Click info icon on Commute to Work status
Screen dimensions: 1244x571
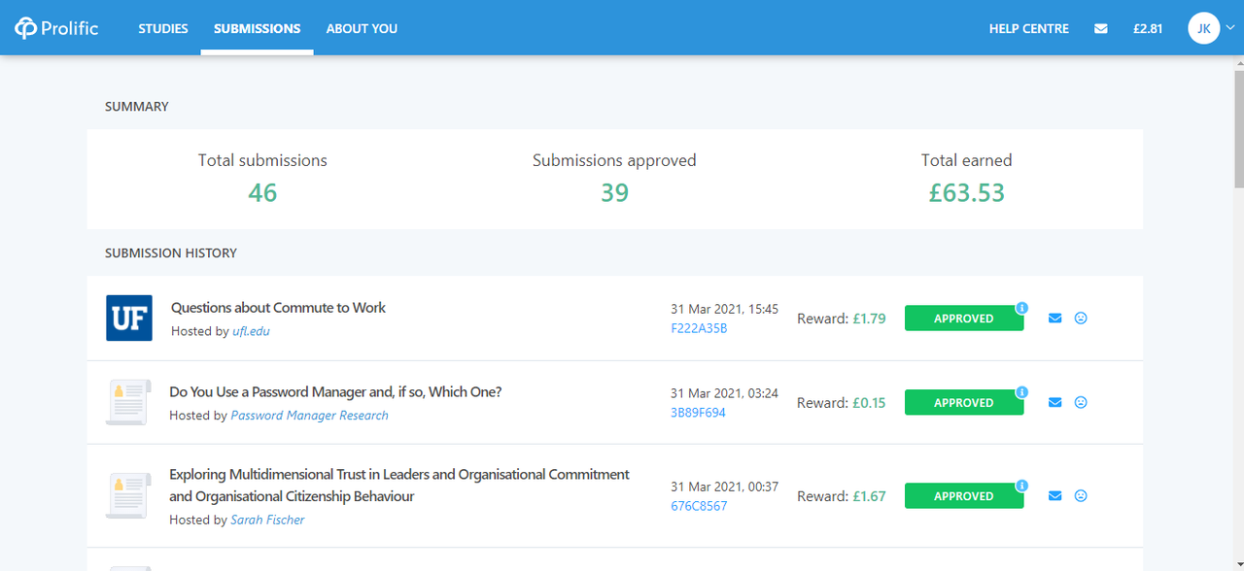click(1021, 308)
